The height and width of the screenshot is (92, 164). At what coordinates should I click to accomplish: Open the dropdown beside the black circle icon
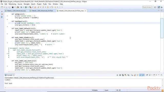pyautogui.click(x=15, y=7)
